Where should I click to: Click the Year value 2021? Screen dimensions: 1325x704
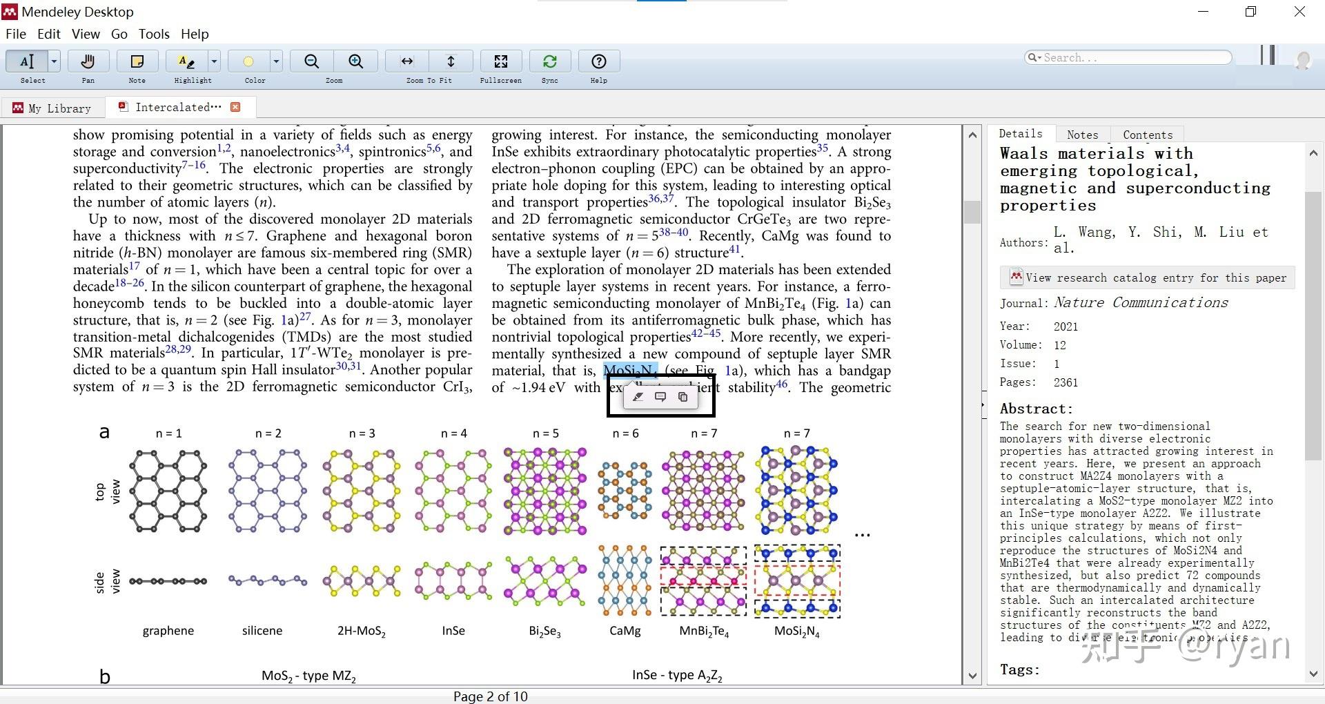pyautogui.click(x=1066, y=326)
